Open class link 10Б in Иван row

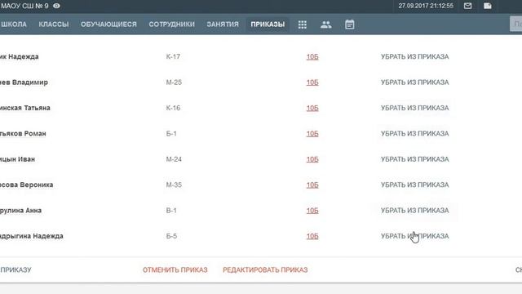(312, 159)
